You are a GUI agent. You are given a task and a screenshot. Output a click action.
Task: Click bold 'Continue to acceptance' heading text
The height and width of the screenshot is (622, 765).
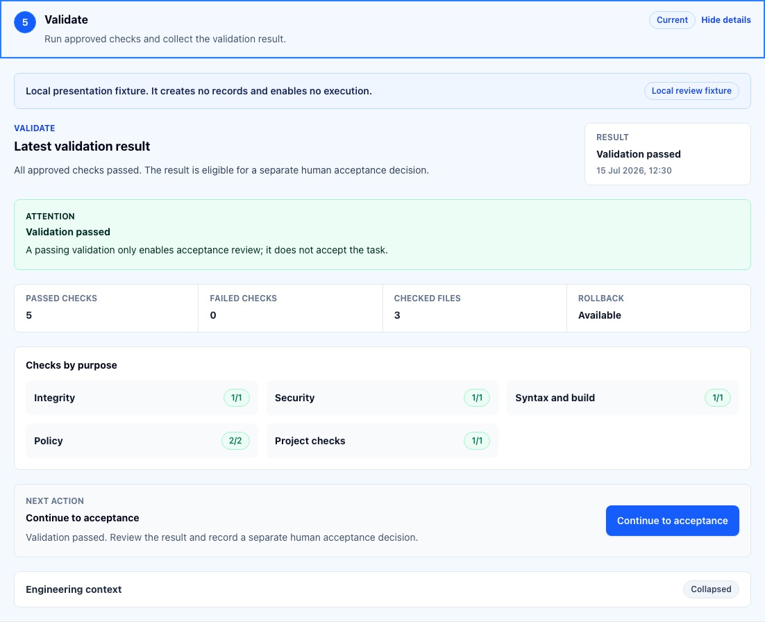83,518
